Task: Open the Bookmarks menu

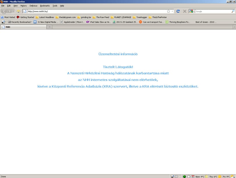Action: tap(45, 6)
